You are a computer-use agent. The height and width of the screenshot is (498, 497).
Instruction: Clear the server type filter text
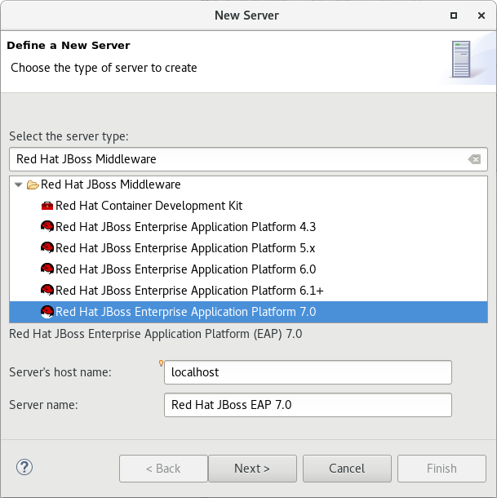[474, 159]
